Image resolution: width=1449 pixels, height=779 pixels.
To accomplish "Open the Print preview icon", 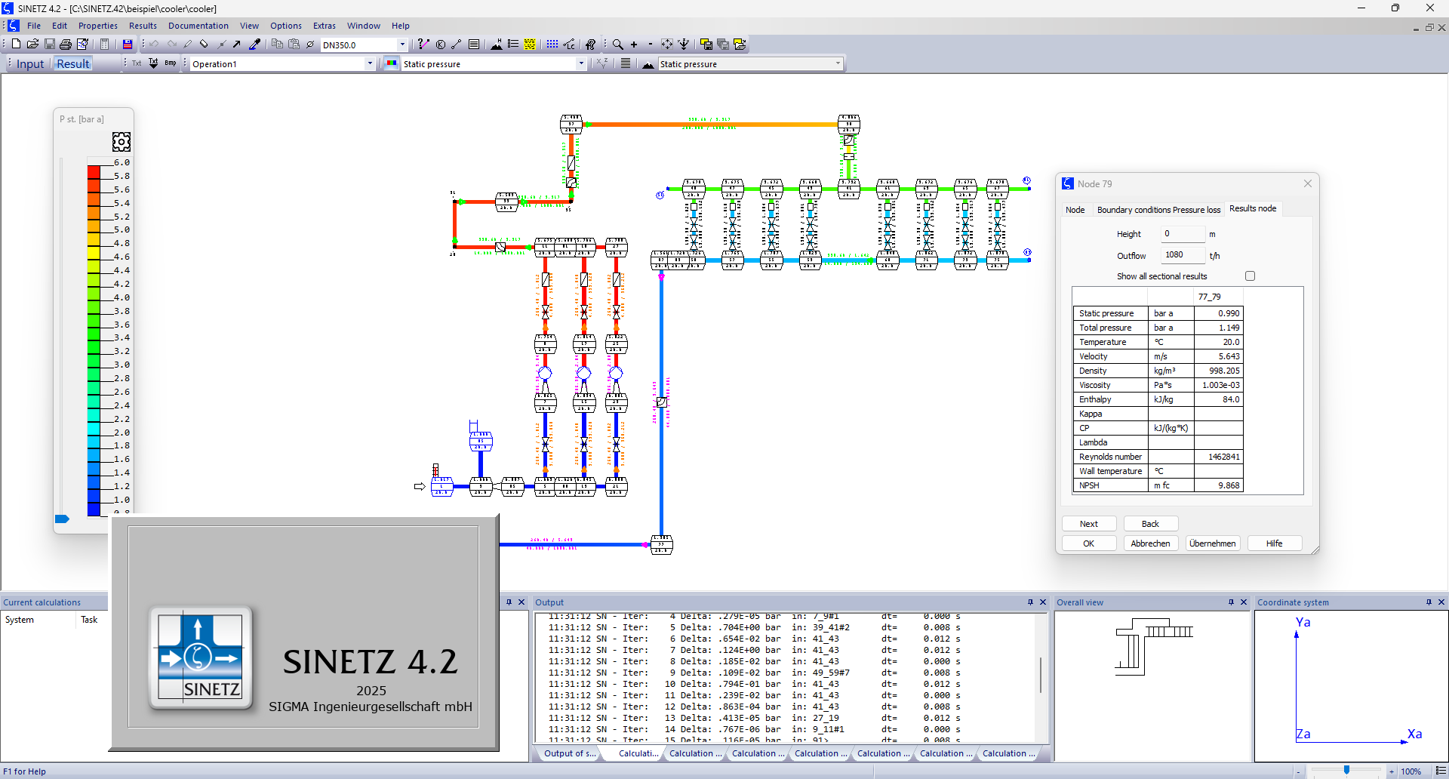I will tap(82, 45).
